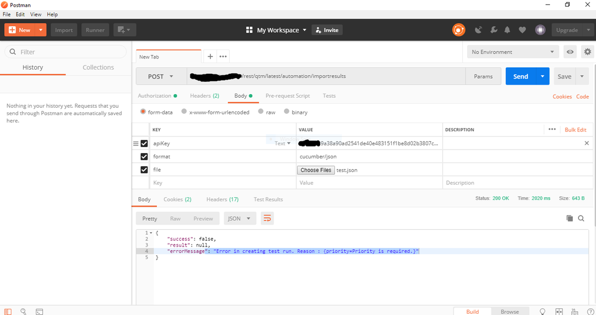Expand the Send button dropdown arrow
This screenshot has width=596, height=315.
pyautogui.click(x=542, y=76)
